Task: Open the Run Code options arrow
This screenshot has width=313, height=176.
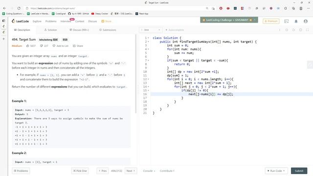Action: click(x=284, y=171)
